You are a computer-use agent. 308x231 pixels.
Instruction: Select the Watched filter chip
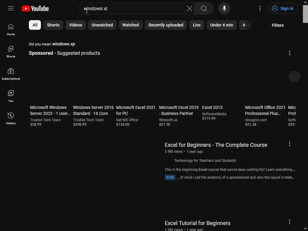click(131, 25)
